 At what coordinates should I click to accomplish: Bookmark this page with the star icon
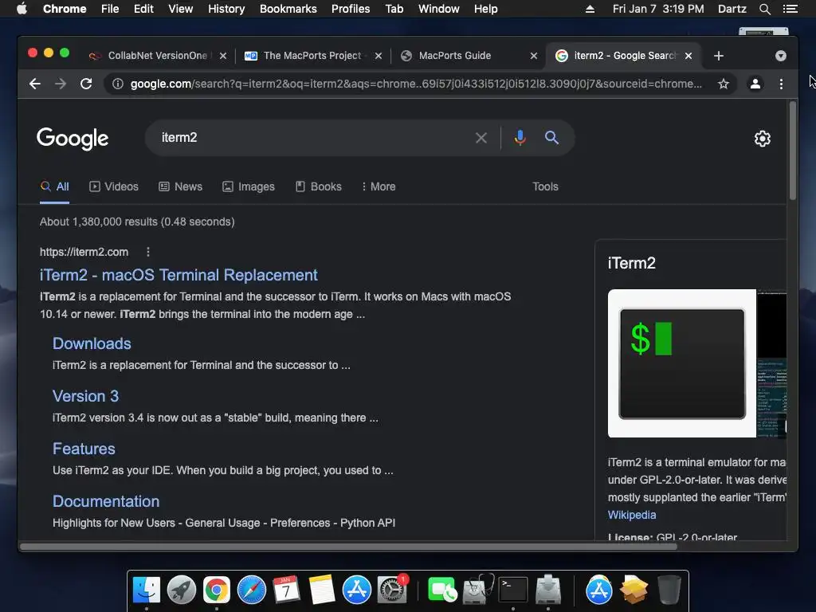click(724, 84)
